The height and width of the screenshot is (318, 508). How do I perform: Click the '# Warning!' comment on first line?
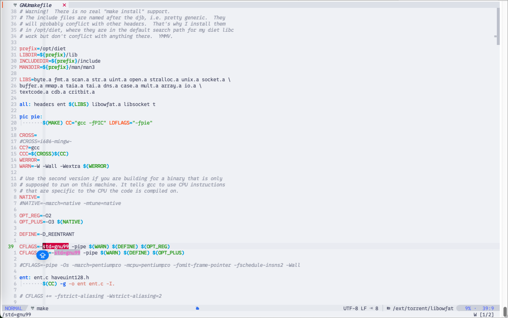[95, 12]
